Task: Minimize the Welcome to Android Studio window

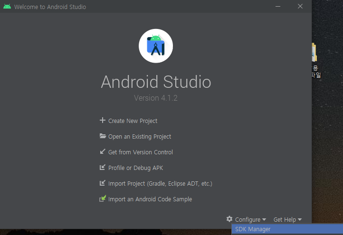Action: point(278,6)
